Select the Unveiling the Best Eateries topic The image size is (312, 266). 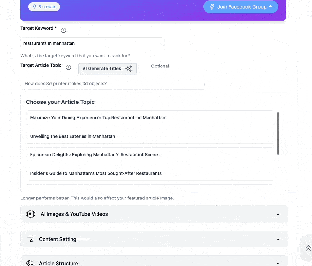(x=149, y=136)
